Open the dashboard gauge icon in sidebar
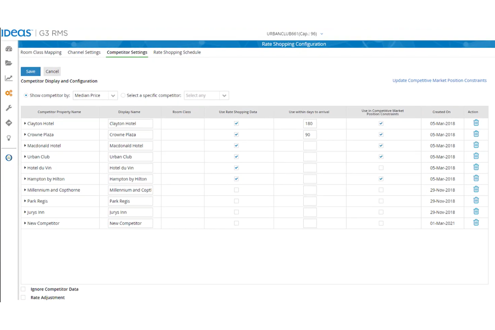The width and height of the screenshot is (495, 330). (9, 49)
